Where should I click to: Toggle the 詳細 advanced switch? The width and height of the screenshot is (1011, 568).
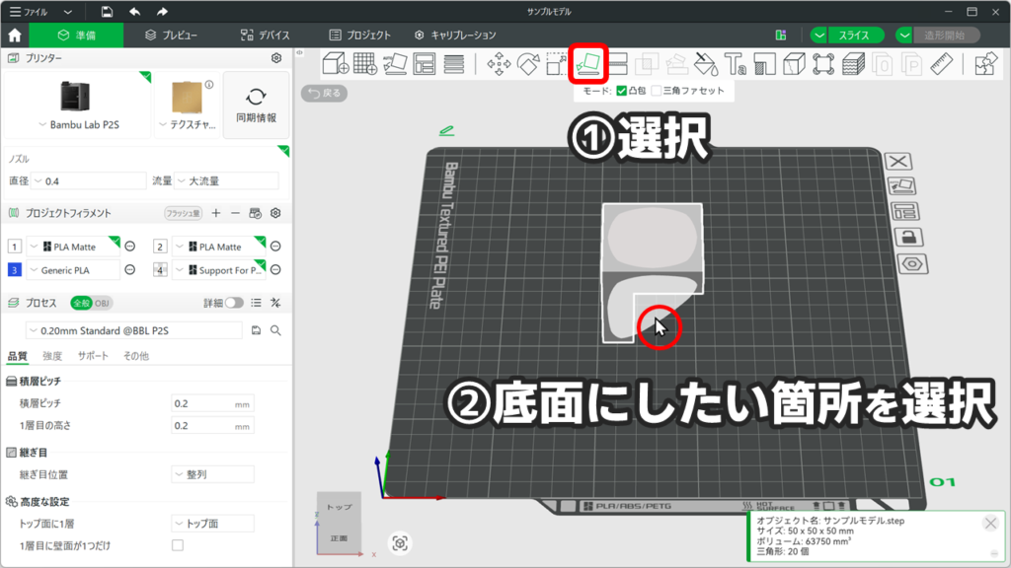[234, 303]
